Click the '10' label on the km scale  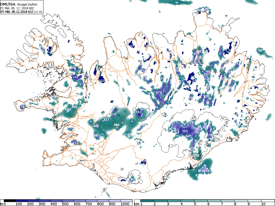(x=263, y=204)
